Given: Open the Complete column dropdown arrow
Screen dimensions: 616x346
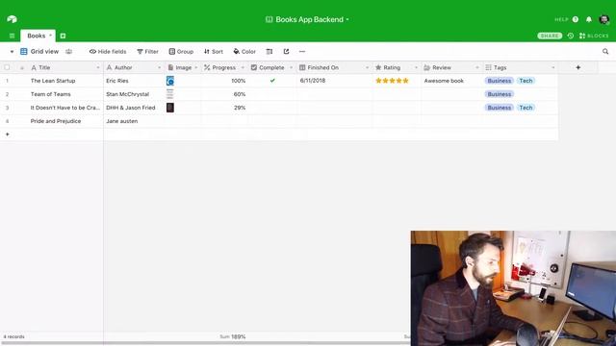Looking at the screenshot, I should pos(291,67).
